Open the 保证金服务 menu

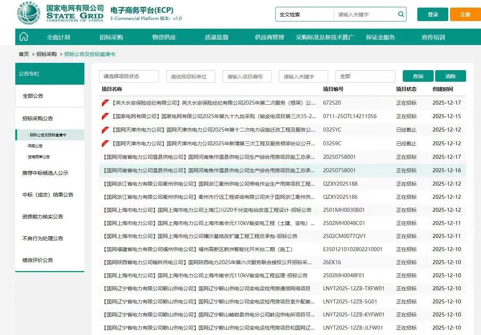(x=381, y=37)
